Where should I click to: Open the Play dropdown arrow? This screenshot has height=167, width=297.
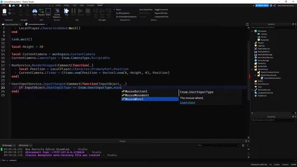point(66,18)
